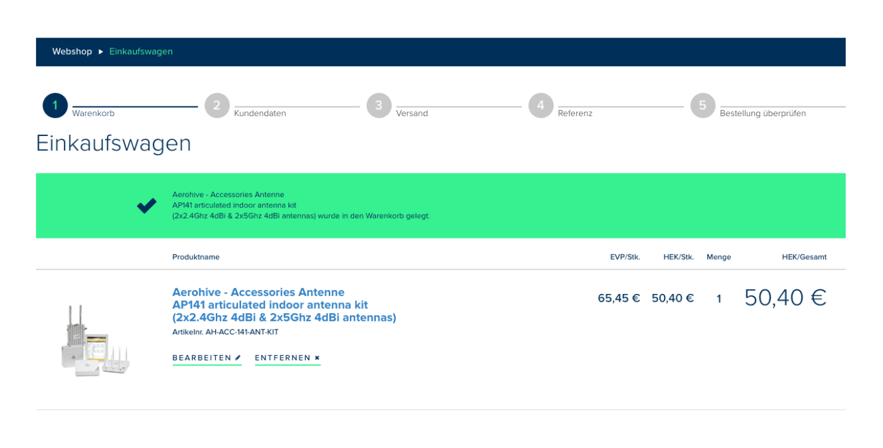The width and height of the screenshot is (883, 448).
Task: Click the 50,40 € HEK unit price
Action: (673, 298)
